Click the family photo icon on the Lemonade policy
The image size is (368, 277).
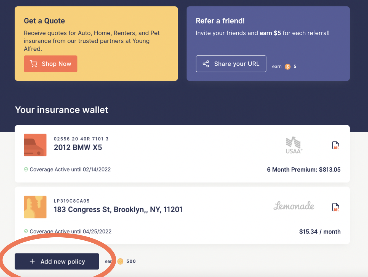point(35,207)
